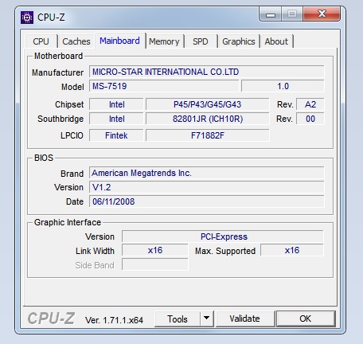Click graphic interface version PCI-Express
The image size is (363, 344).
click(x=223, y=236)
